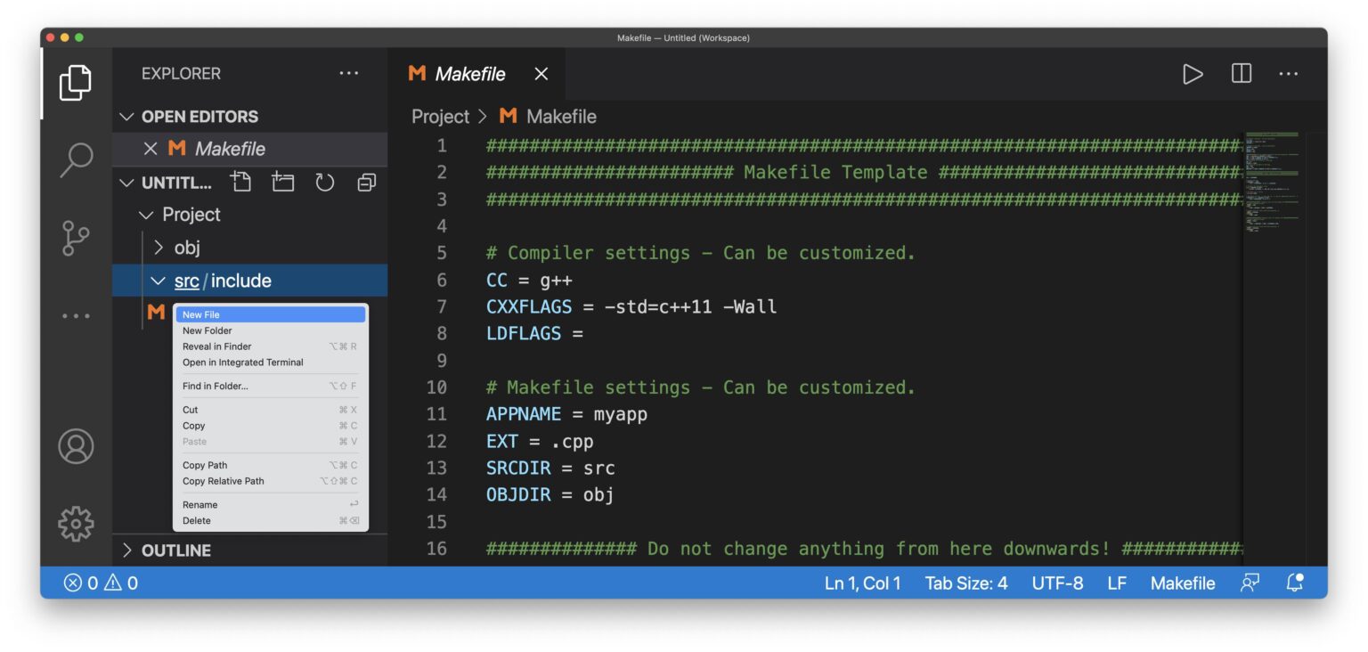Open the Explorer view in the Activity Bar
Screen dimensions: 1368x652
[x=76, y=81]
